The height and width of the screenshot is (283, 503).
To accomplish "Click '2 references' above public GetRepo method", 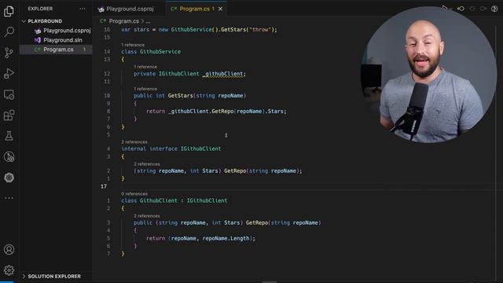I will [x=147, y=216].
